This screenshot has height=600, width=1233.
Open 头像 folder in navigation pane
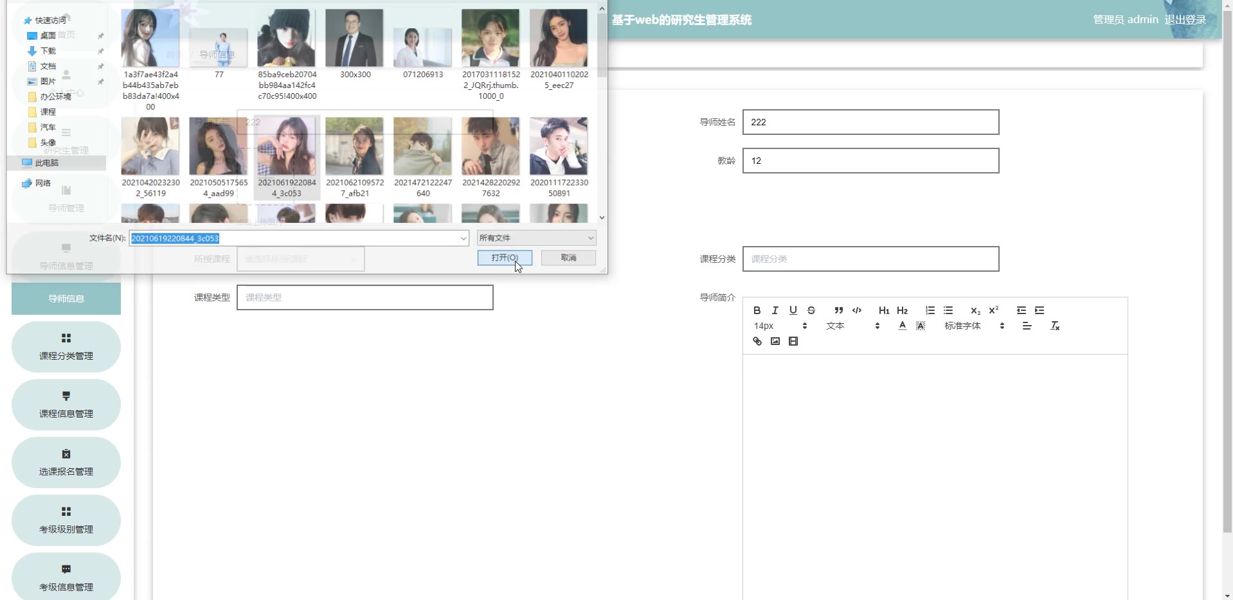point(43,143)
